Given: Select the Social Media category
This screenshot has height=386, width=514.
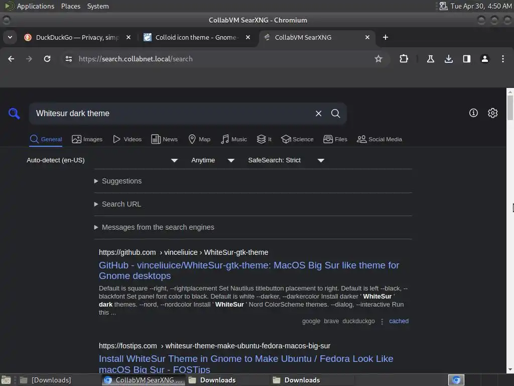Looking at the screenshot, I should coord(379,139).
